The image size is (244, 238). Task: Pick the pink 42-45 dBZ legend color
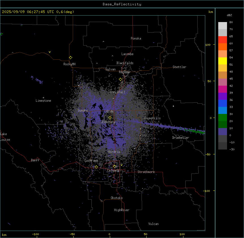click(x=222, y=82)
